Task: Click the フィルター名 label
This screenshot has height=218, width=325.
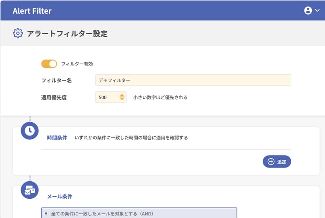Action: click(x=56, y=80)
